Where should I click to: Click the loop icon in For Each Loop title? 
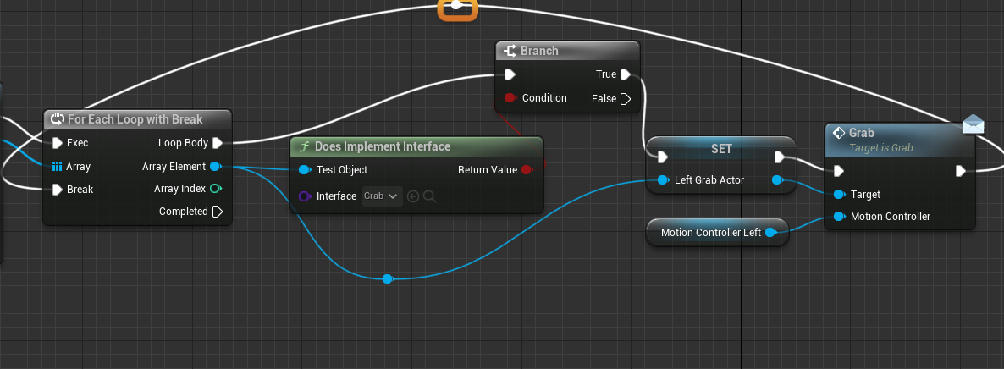tap(57, 119)
